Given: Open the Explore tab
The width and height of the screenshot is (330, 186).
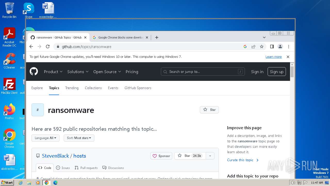Looking at the screenshot, I should (37, 88).
